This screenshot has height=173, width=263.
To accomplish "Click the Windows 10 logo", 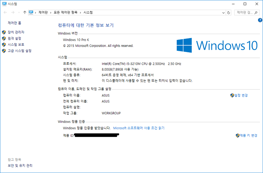I will [x=217, y=45].
